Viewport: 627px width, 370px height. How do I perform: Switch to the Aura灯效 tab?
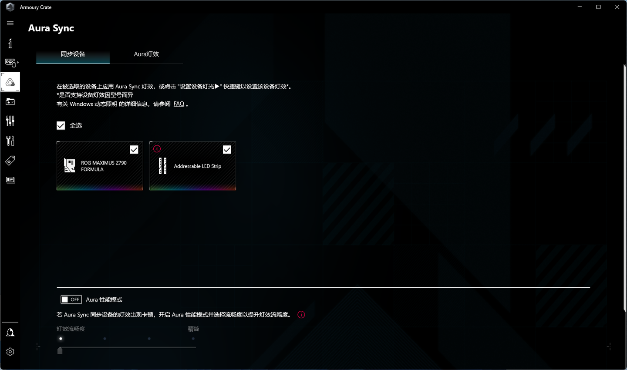click(146, 54)
